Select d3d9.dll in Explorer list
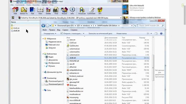This screenshot has height=104, width=186. (108, 58)
